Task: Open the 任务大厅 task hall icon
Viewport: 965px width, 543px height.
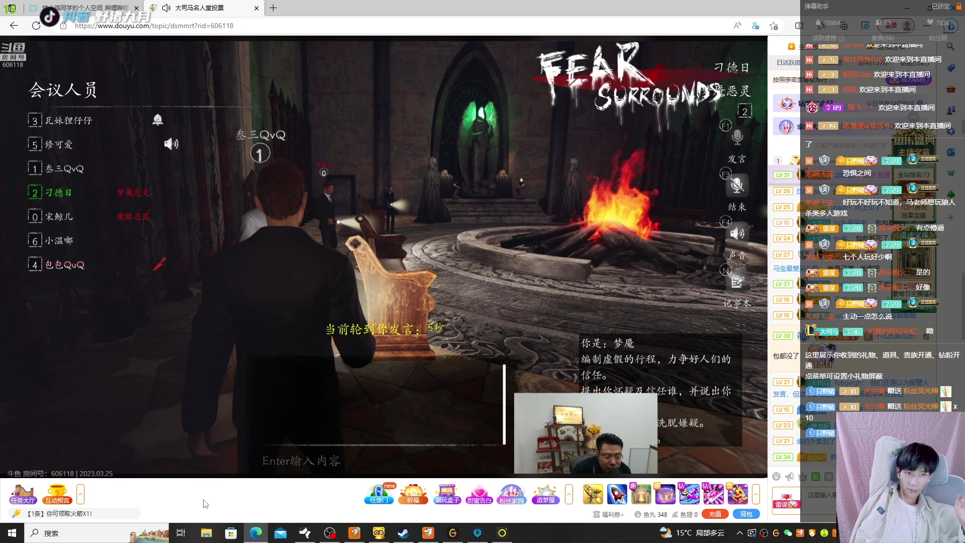Action: 23,494
